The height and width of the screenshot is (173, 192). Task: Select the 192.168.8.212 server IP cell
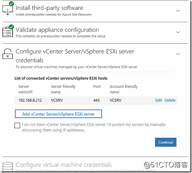pos(30,100)
